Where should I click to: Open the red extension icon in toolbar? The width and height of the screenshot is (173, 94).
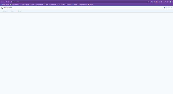point(157,2)
